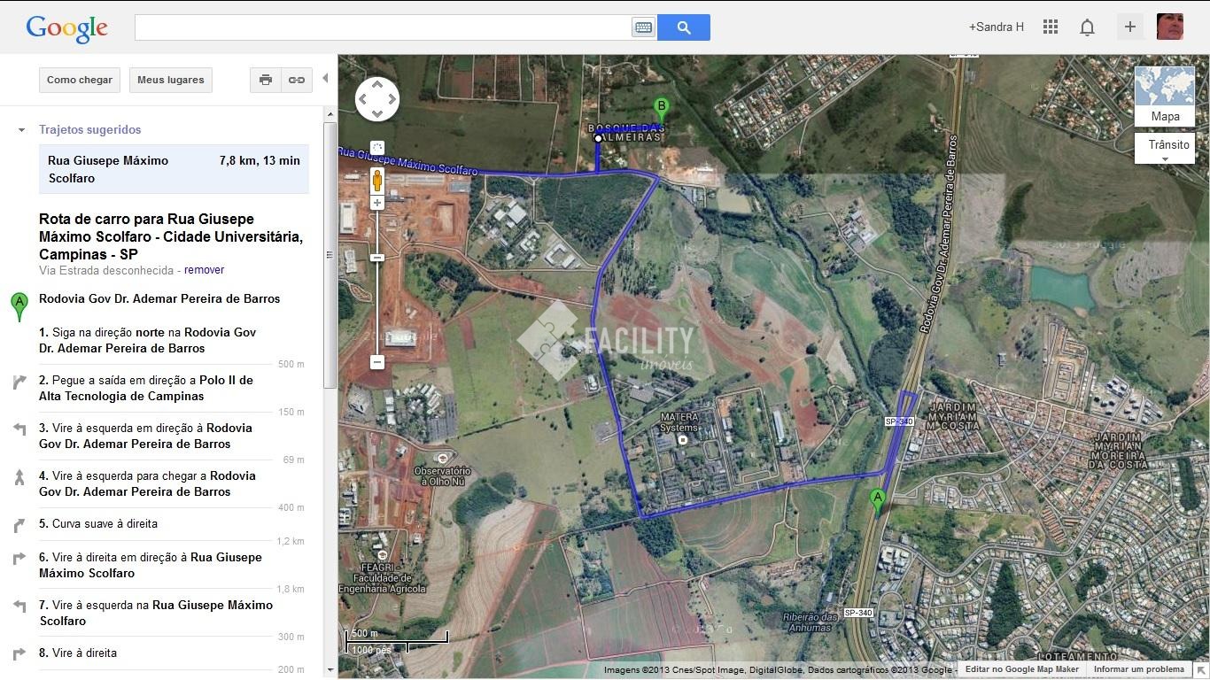Collapse the left directions panel arrow
Viewport: 1210px width, 680px height.
click(x=325, y=79)
